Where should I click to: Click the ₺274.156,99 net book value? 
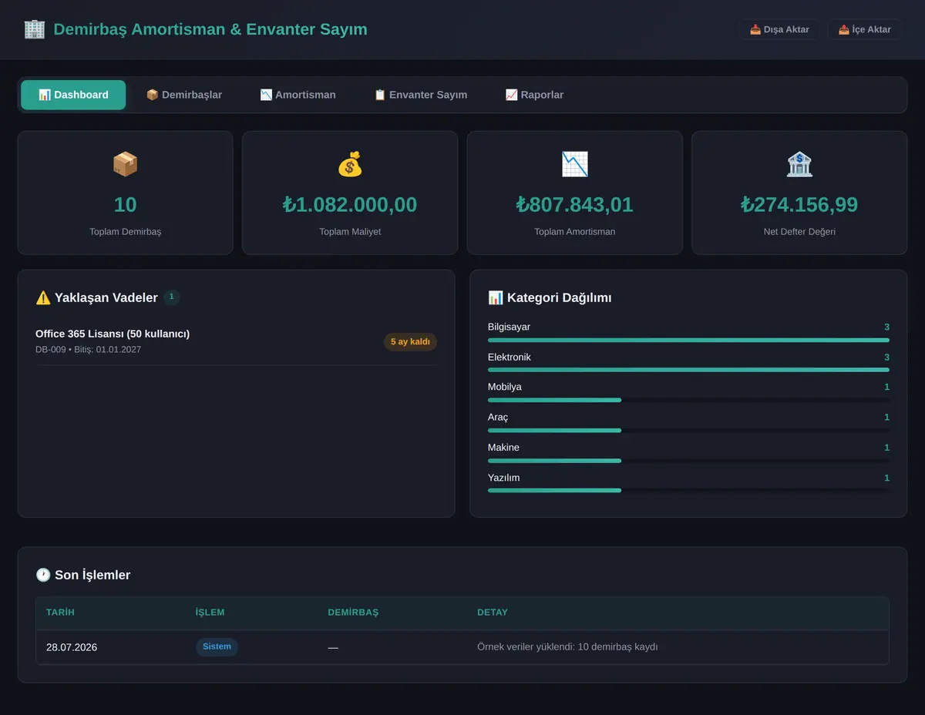tap(799, 204)
